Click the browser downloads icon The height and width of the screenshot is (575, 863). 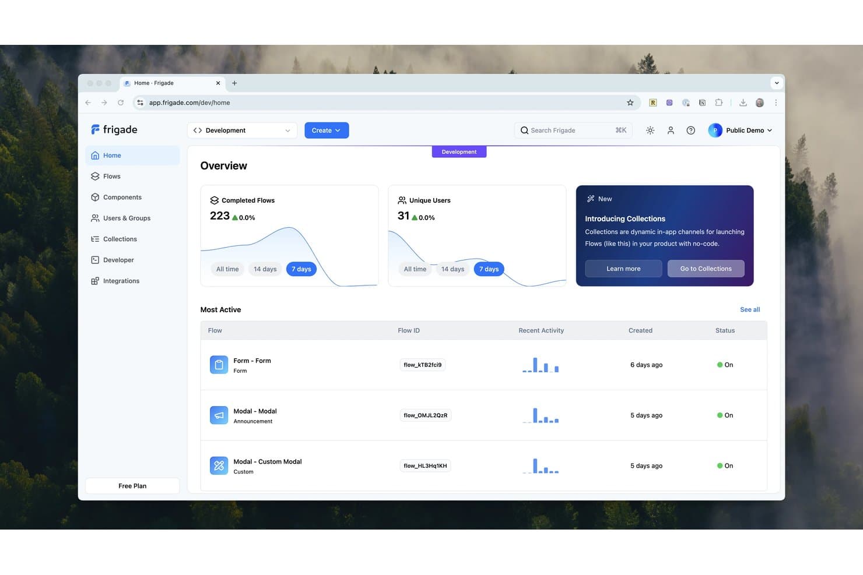[743, 103]
